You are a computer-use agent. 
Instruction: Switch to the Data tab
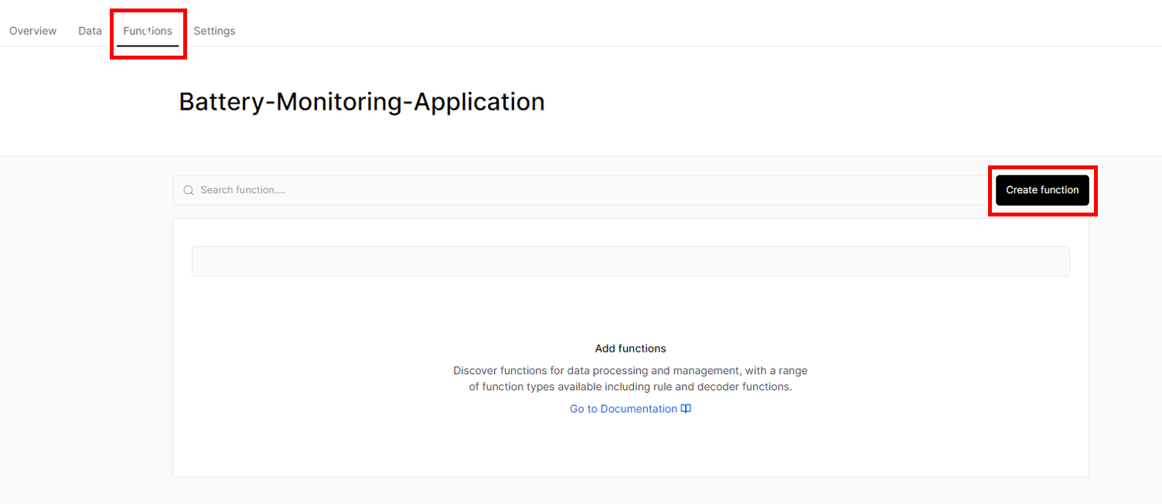90,31
